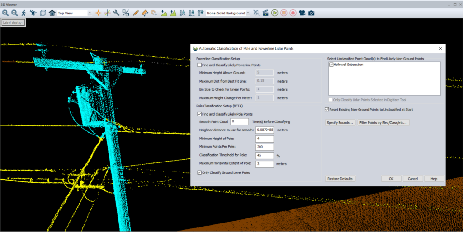Toggle the wireframe cube icon
The image size is (463, 232).
tap(43, 13)
